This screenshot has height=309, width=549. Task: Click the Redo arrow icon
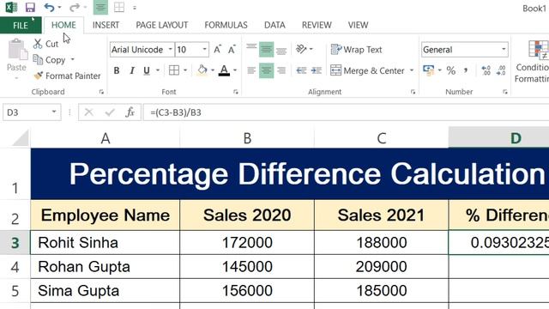coord(75,8)
